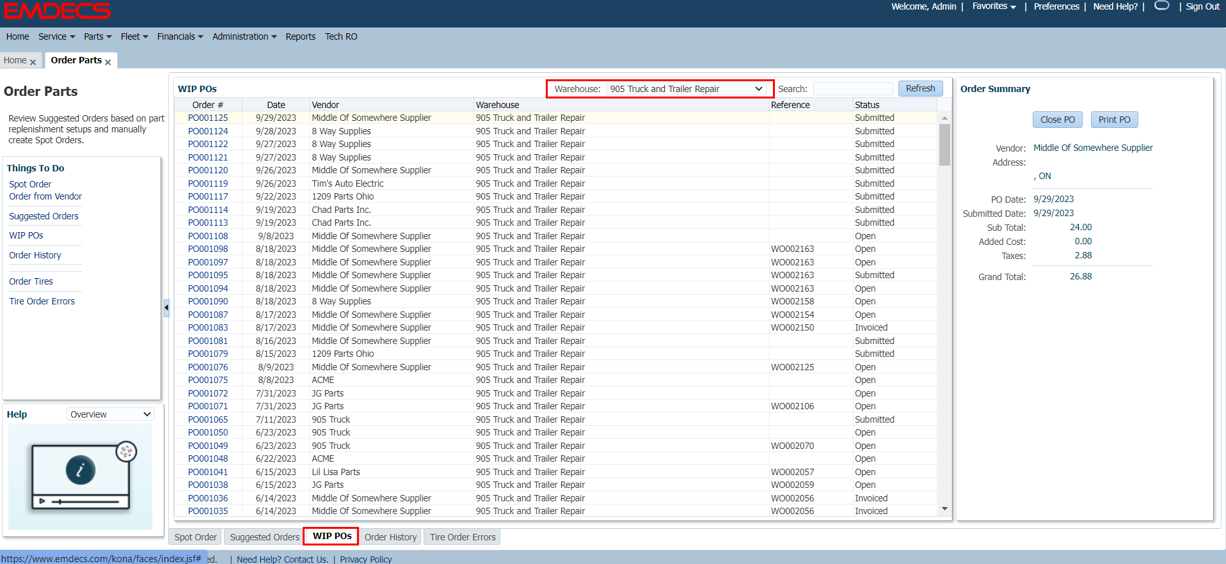Sort by the Order # column header

(x=208, y=105)
